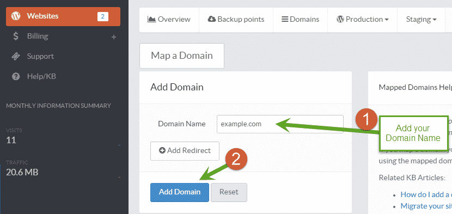Click the Add Domain panel heading
This screenshot has width=452, height=214.
click(x=177, y=87)
